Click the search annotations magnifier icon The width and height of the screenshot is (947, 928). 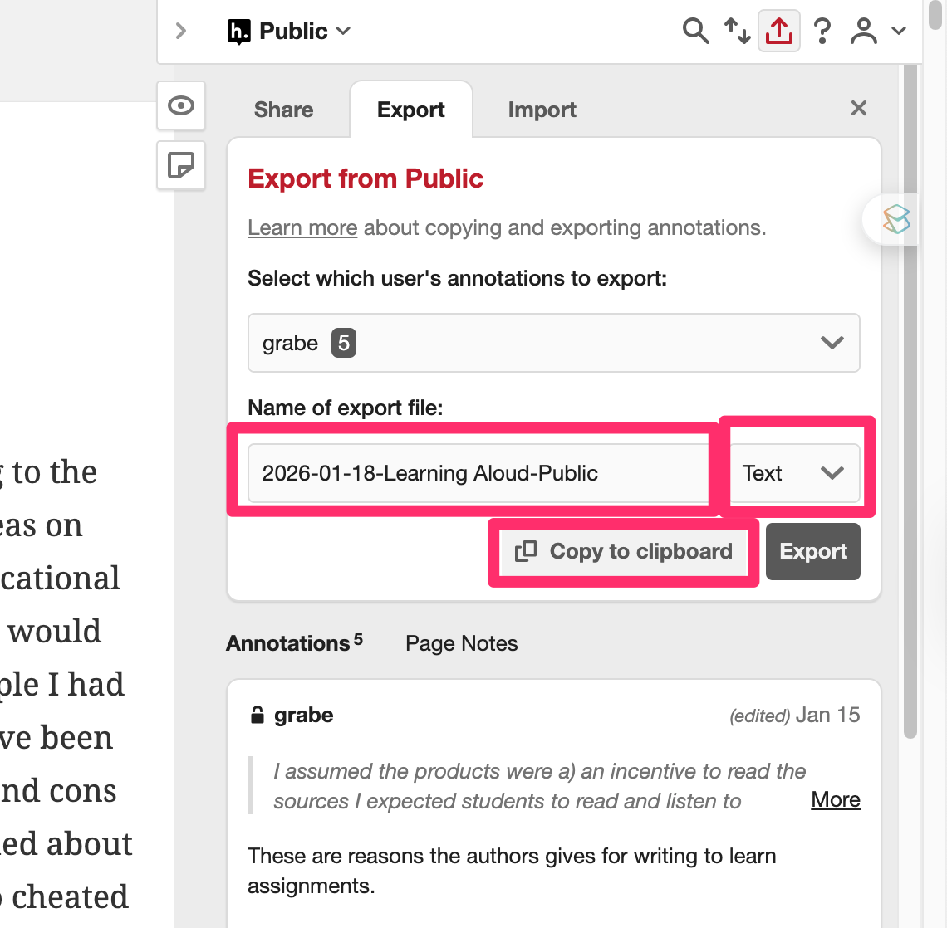tap(695, 32)
